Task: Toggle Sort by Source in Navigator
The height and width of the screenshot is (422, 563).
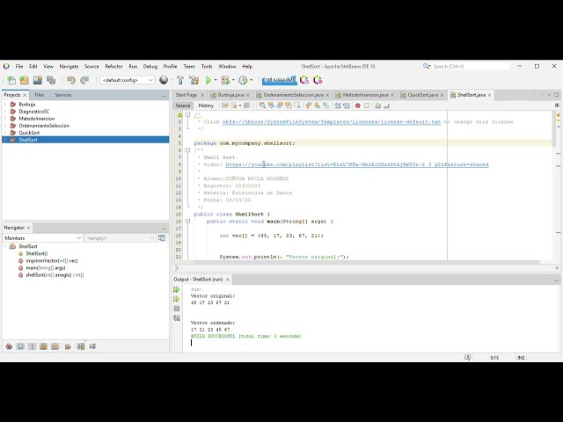Action: pyautogui.click(x=92, y=346)
